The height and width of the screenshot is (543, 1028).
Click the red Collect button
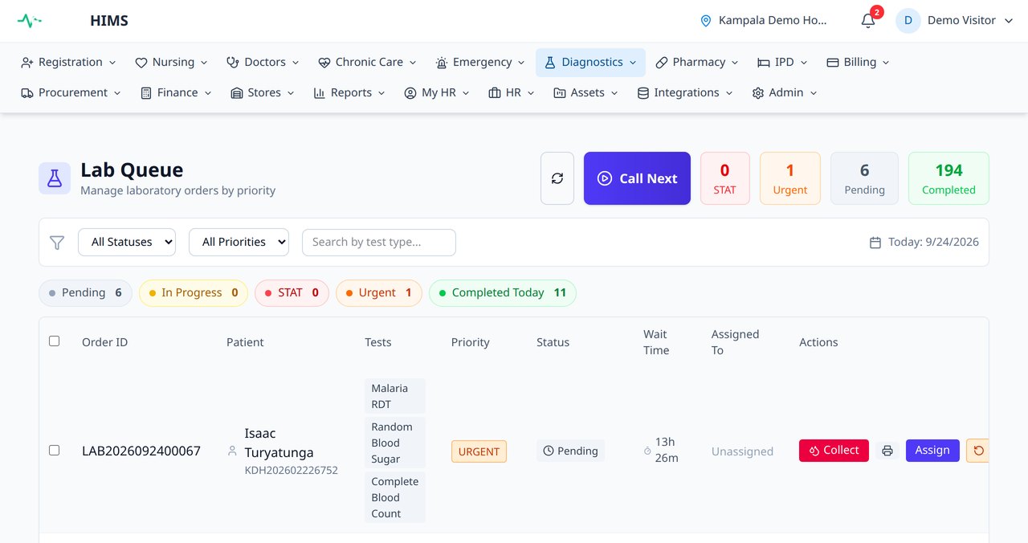(x=834, y=451)
